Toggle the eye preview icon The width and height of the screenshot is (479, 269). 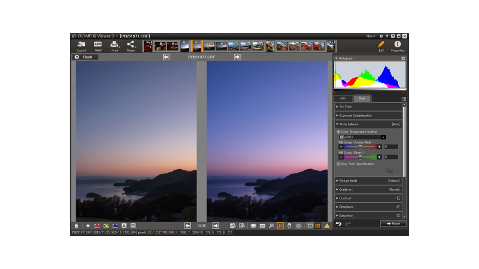point(298,226)
